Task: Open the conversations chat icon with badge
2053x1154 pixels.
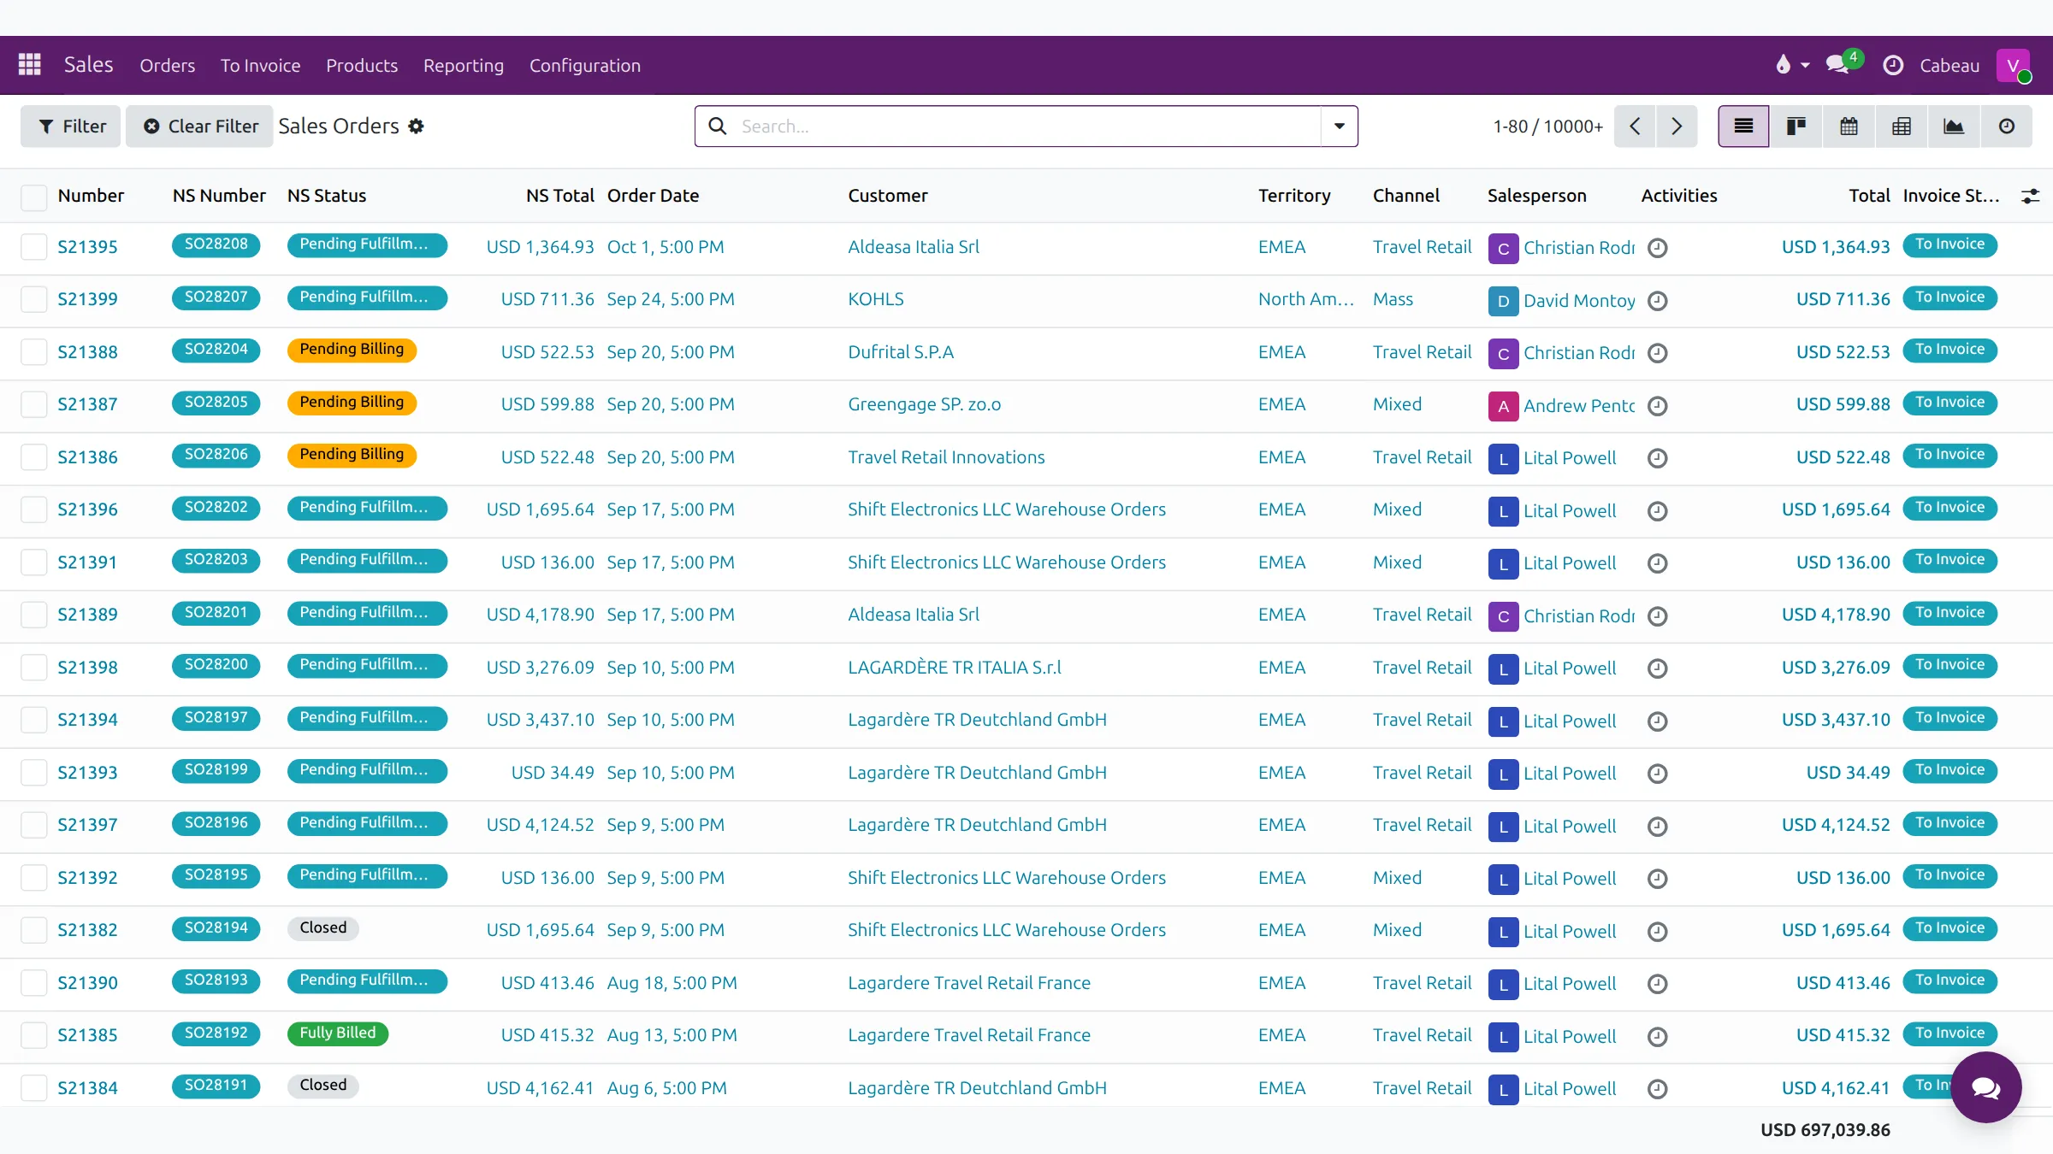Action: (x=1837, y=65)
